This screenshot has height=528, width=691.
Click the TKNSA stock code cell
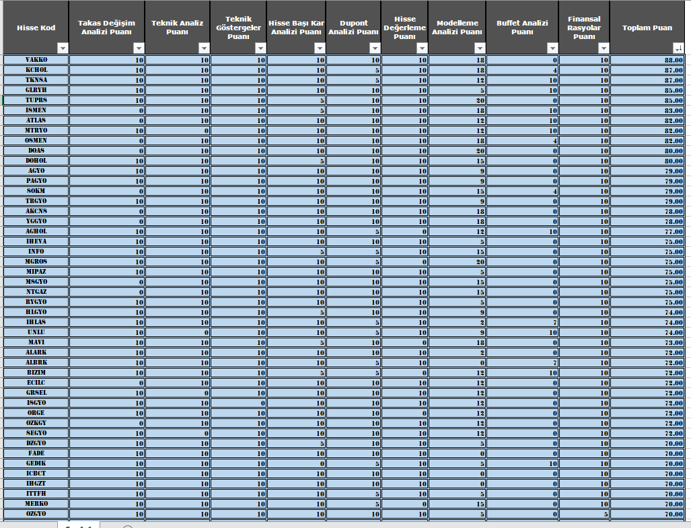[36, 80]
